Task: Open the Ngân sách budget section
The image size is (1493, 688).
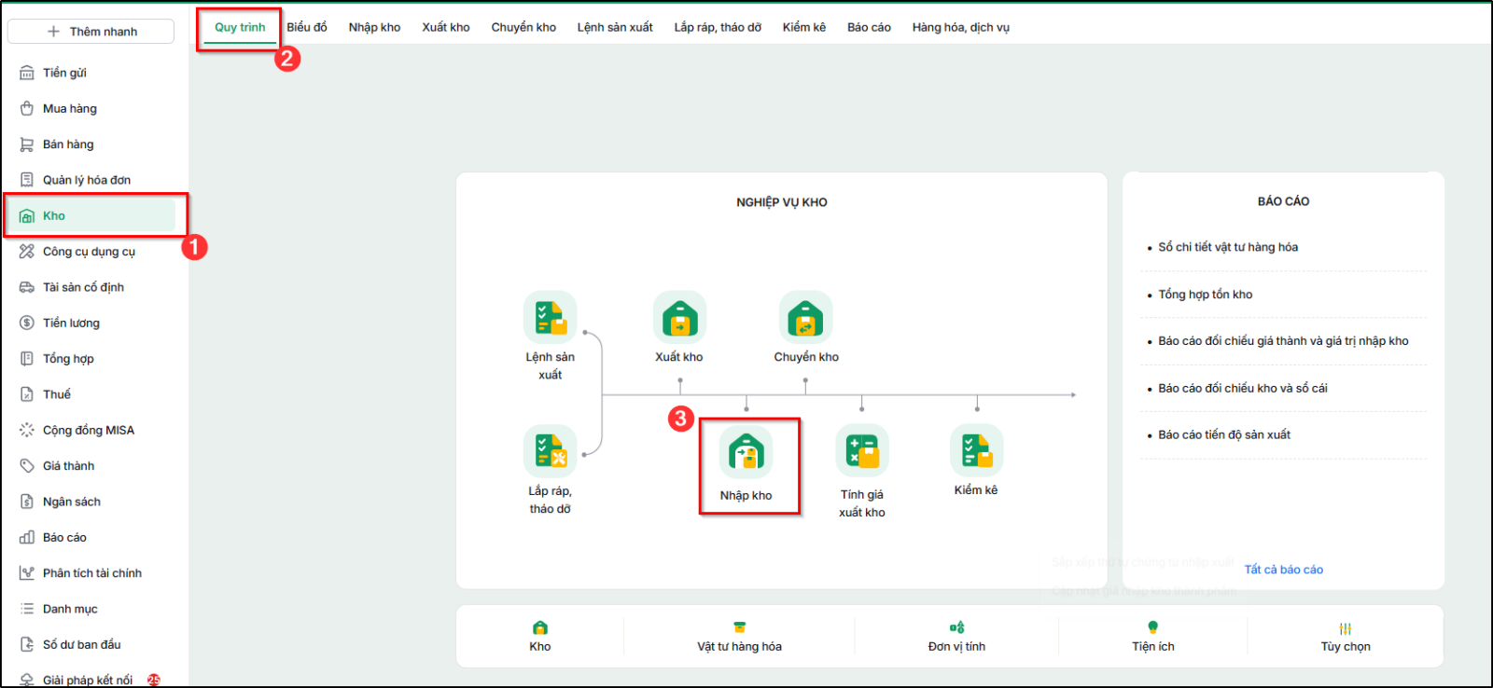Action: pyautogui.click(x=71, y=502)
